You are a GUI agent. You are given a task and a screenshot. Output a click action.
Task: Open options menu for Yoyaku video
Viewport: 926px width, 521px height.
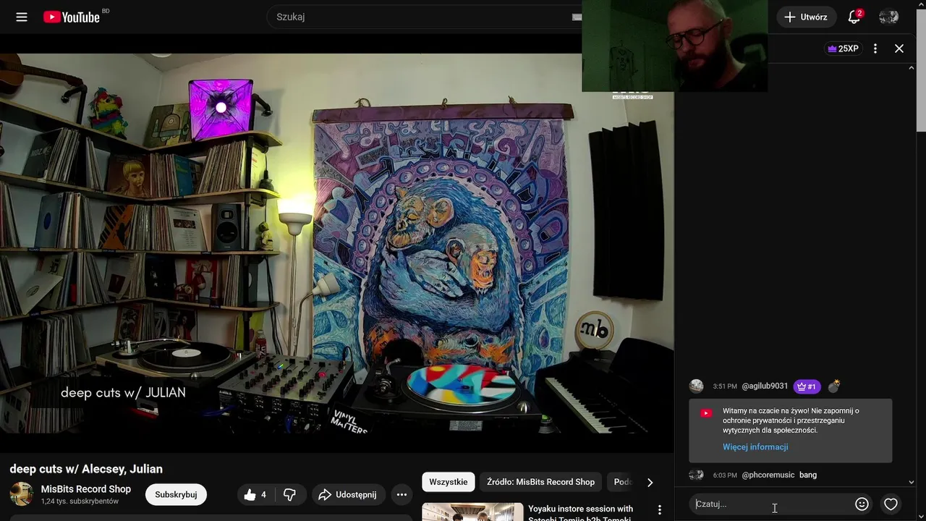click(659, 510)
